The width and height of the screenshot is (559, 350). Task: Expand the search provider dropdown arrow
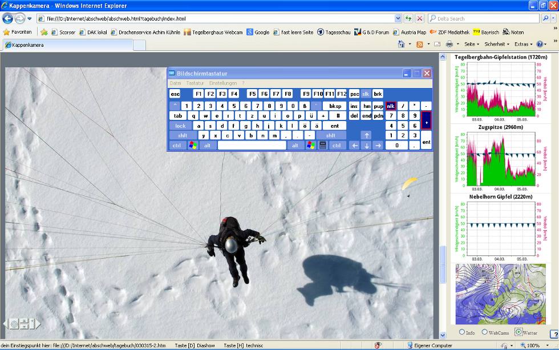554,18
